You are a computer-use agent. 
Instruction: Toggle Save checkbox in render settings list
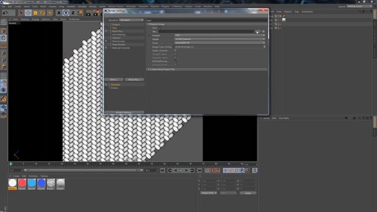coord(106,28)
